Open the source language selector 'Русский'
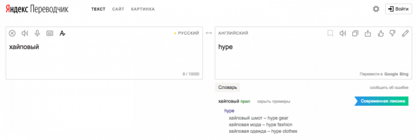Screen dimensions: 416x140 (188, 33)
